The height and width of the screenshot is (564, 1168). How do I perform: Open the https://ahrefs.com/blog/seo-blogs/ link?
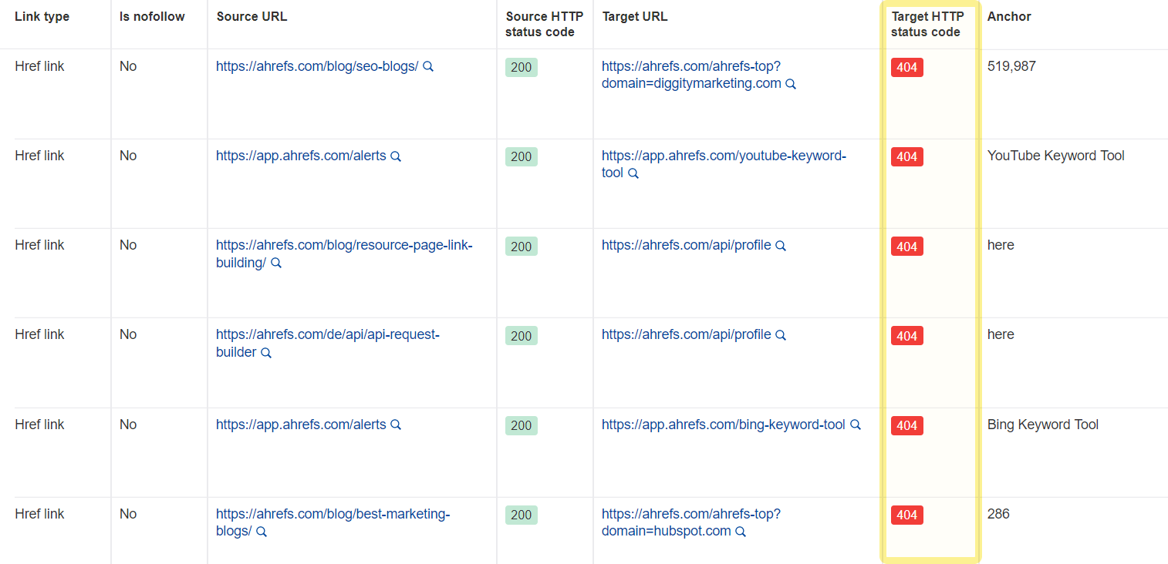click(316, 66)
